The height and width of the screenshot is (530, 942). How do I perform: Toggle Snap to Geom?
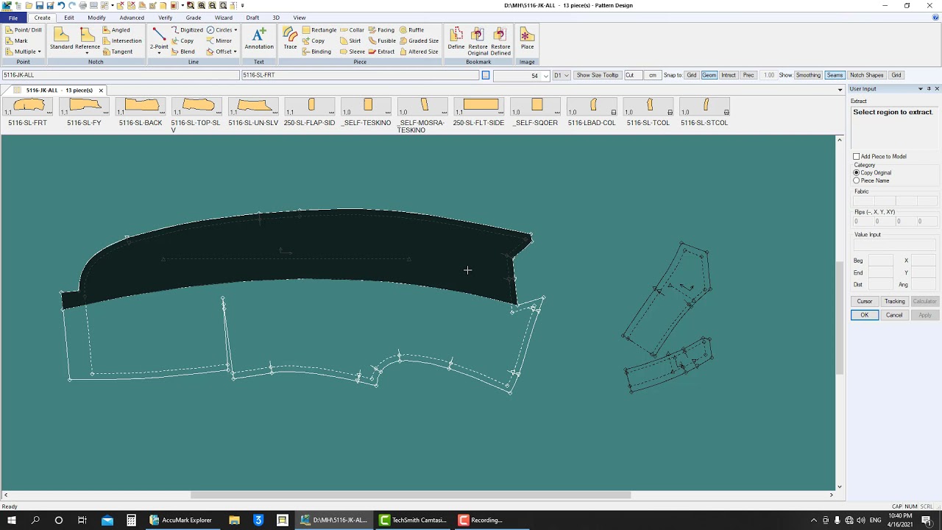click(x=709, y=75)
